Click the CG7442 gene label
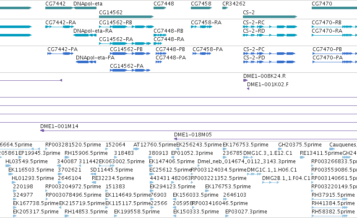Image resolution: width=357 pixels, height=218 pixels. point(55,4)
